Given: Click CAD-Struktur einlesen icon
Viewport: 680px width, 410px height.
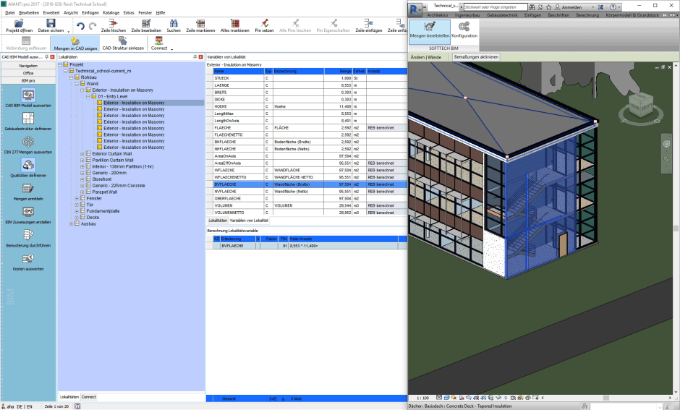Looking at the screenshot, I should (x=123, y=44).
